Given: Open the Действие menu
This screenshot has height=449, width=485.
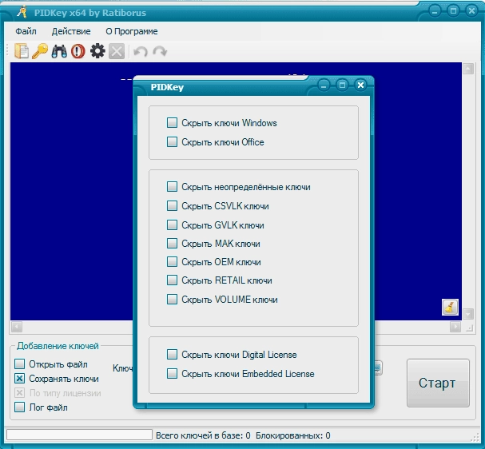Looking at the screenshot, I should click(71, 31).
